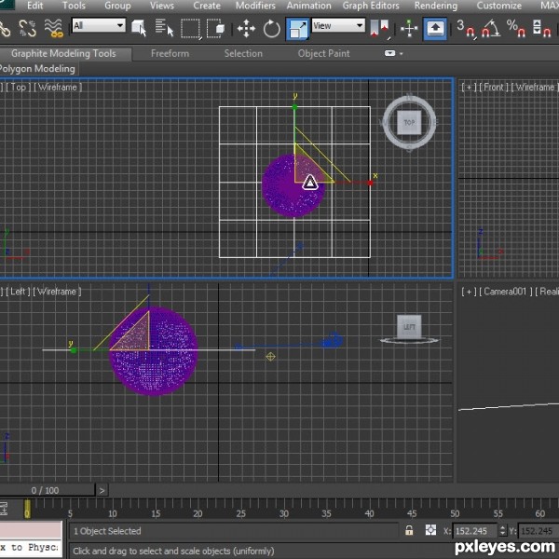Toggle the Angle Snap icon

[x=491, y=28]
